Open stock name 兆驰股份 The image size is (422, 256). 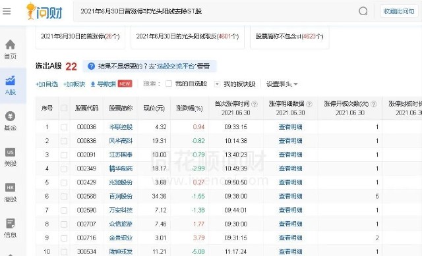click(x=121, y=182)
